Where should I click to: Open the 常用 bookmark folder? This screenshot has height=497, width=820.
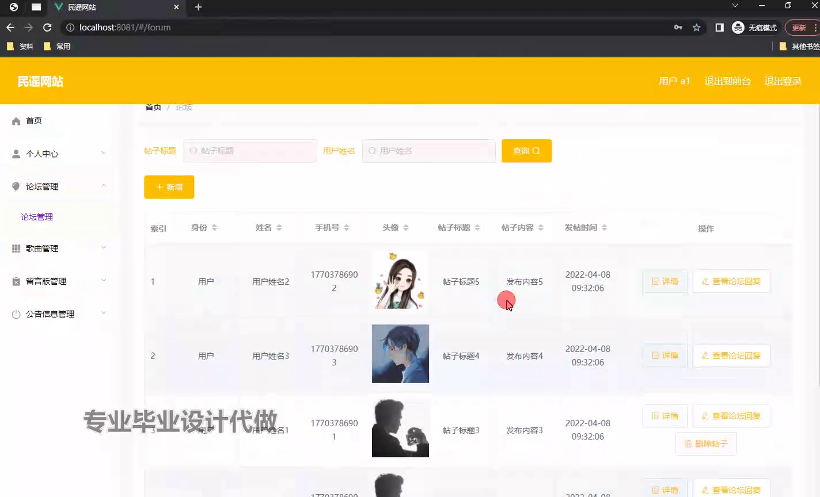pos(57,46)
